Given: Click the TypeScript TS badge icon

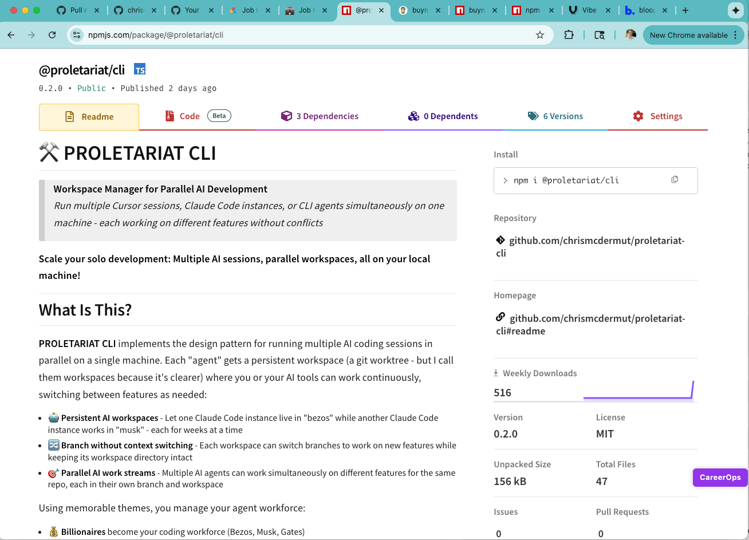Looking at the screenshot, I should 140,70.
